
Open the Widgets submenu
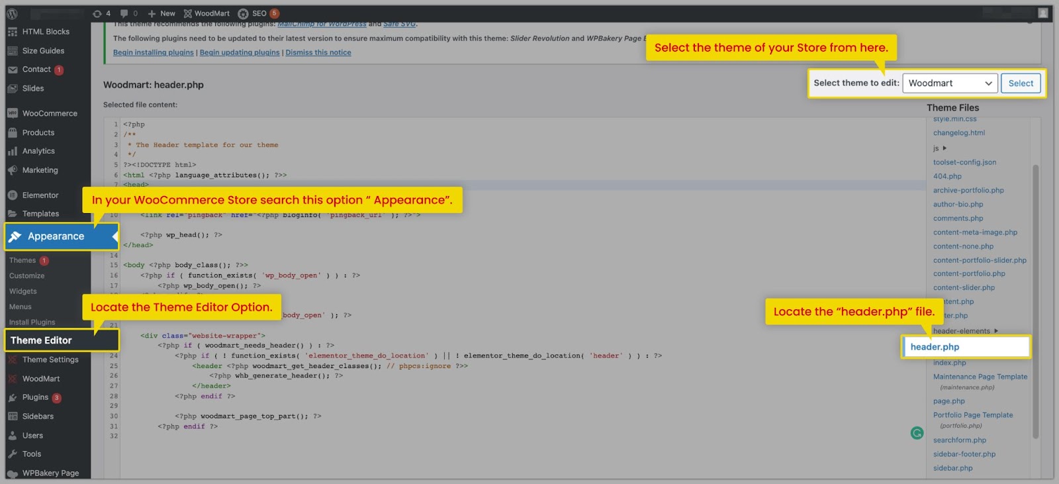[x=23, y=291]
